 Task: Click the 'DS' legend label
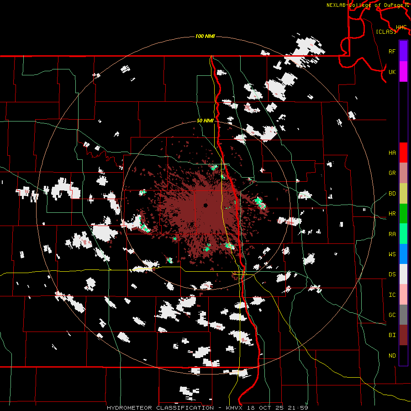[x=392, y=274]
